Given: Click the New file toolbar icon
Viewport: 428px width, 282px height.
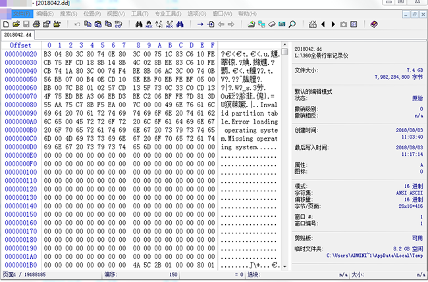Looking at the screenshot, I should [x=7, y=24].
